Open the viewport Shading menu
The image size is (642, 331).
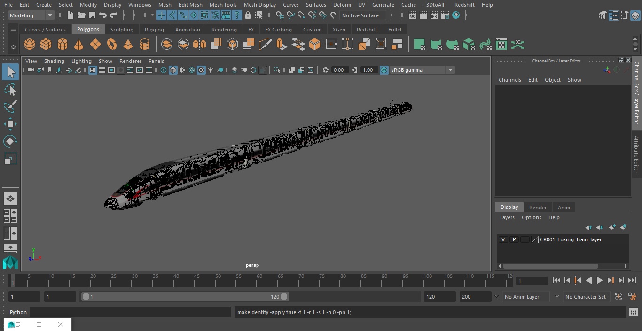(x=54, y=61)
